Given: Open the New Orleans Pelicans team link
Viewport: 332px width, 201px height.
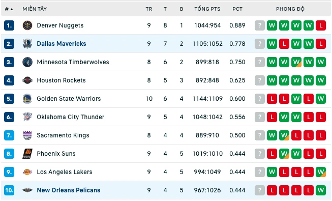Looking at the screenshot, I should tap(69, 190).
